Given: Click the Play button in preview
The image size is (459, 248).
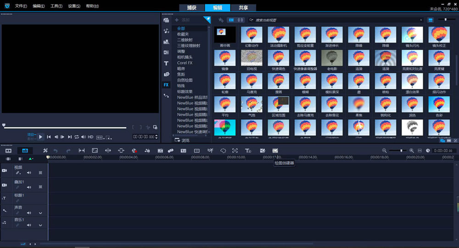Looking at the screenshot, I should coord(41,137).
